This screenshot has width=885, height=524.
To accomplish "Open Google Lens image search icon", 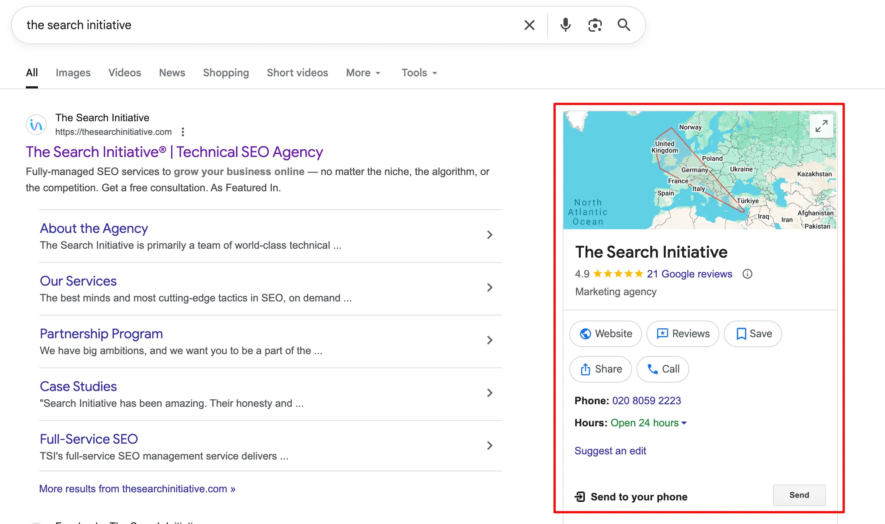I will [x=595, y=25].
